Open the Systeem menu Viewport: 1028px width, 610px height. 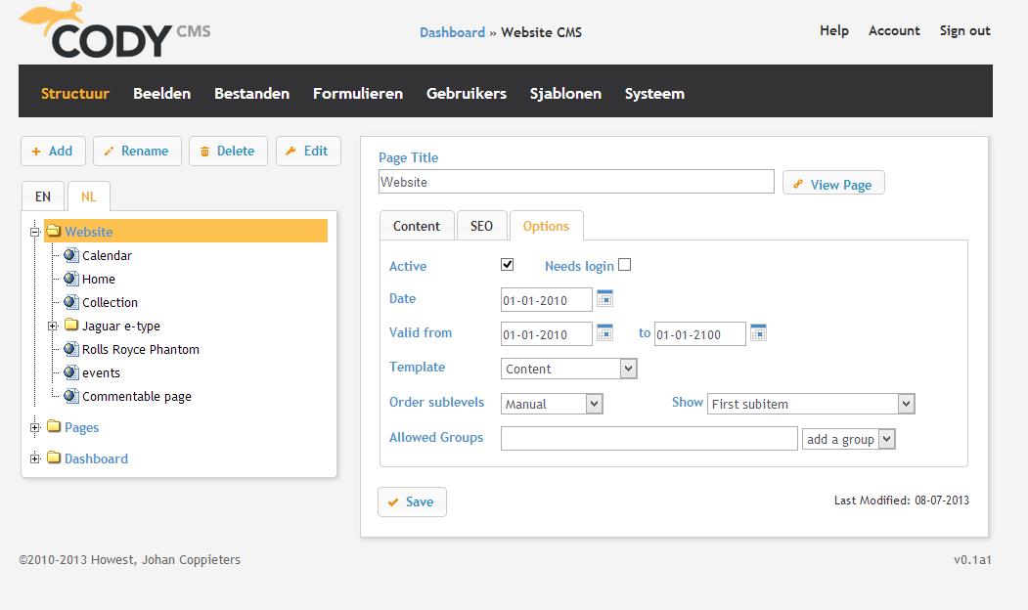pos(654,93)
